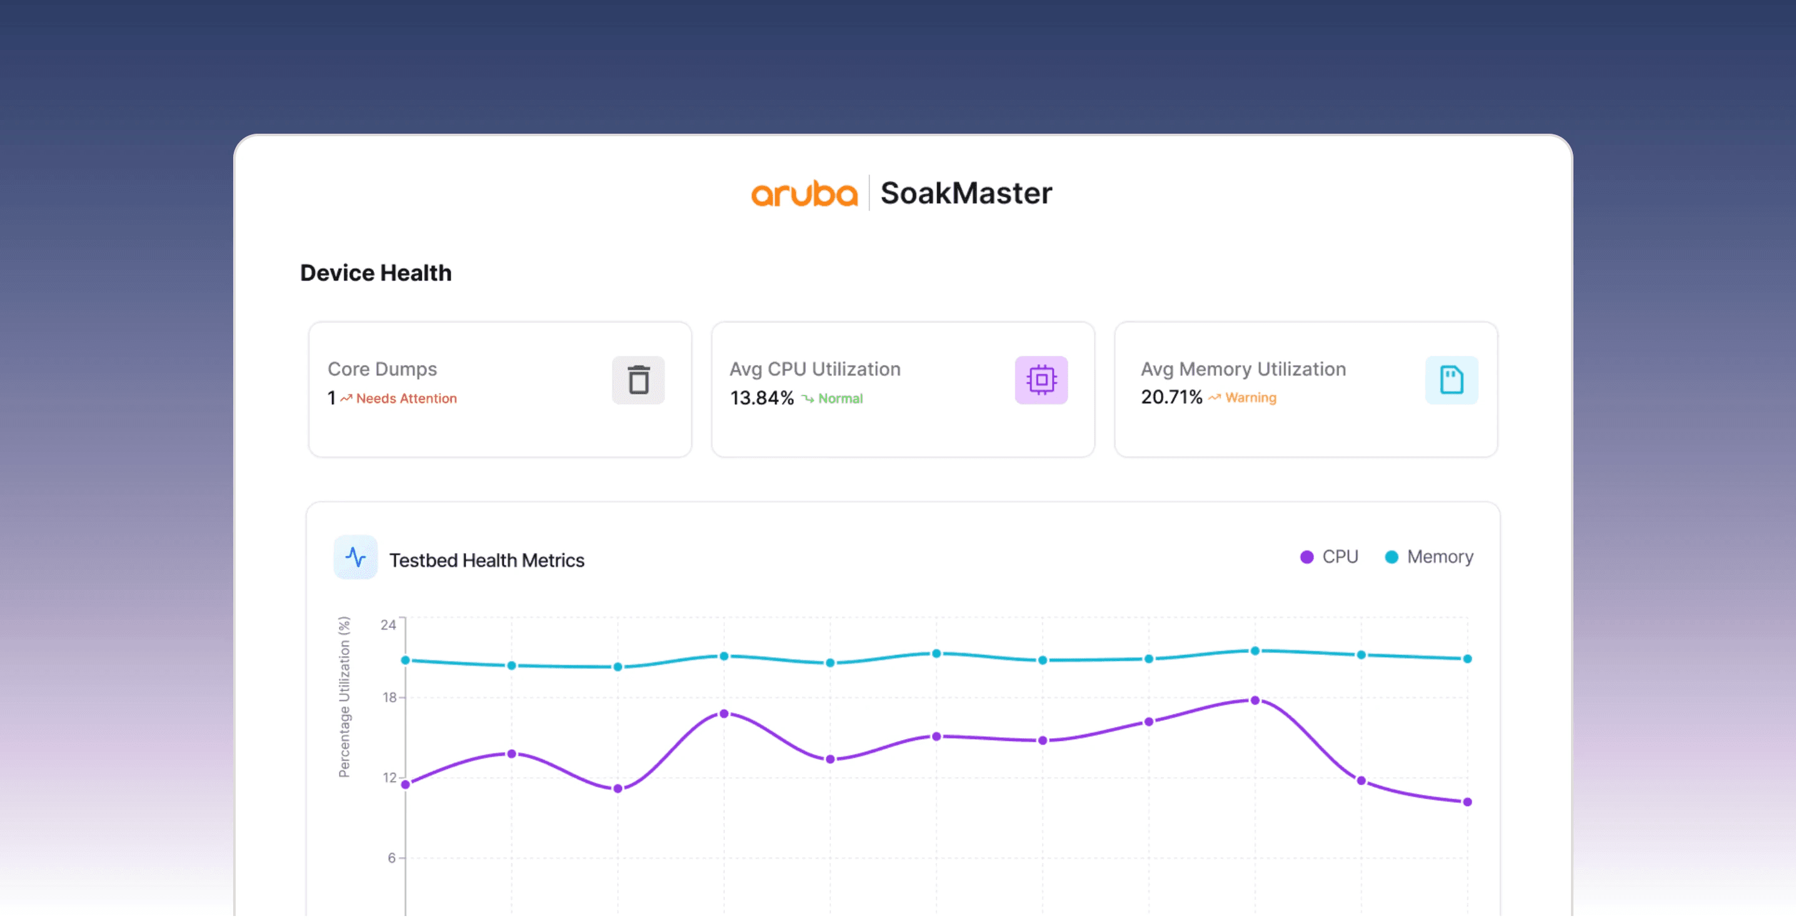Click the aruba logo in header
The height and width of the screenshot is (921, 1796).
pyautogui.click(x=803, y=193)
